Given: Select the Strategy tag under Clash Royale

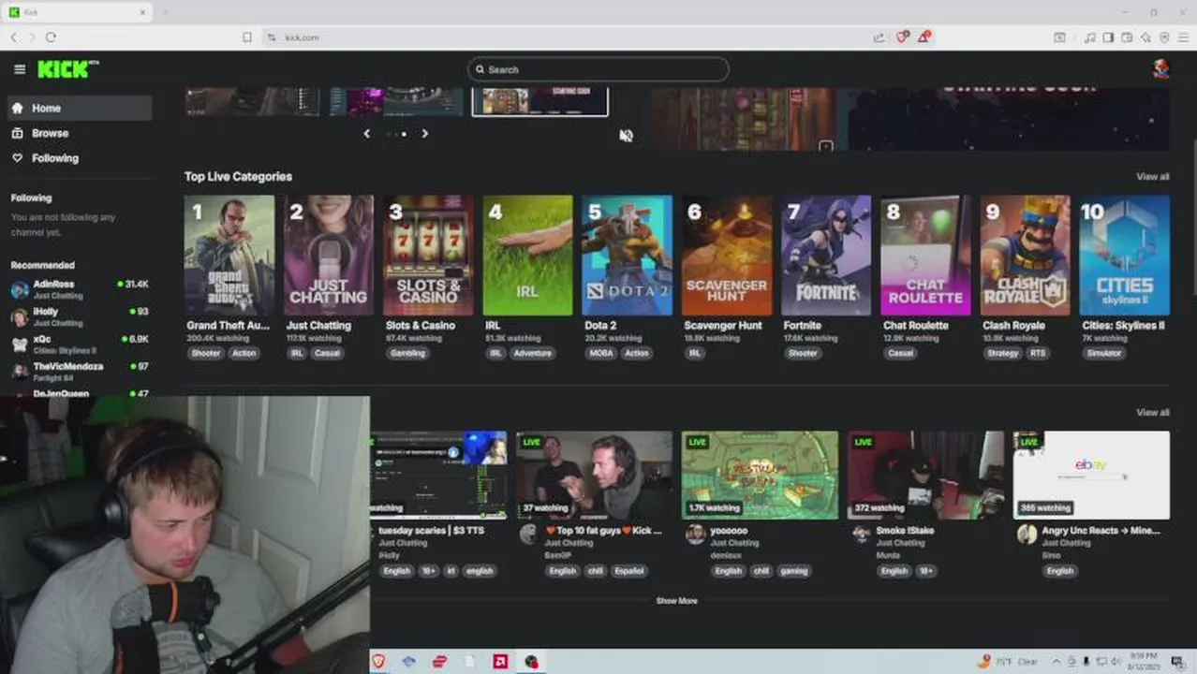Looking at the screenshot, I should 1002,353.
